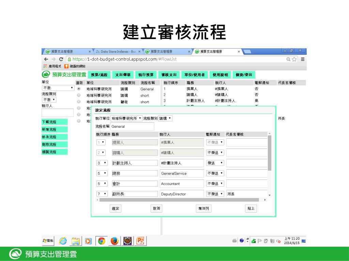Bookmark page with the star icon
Viewport: 349px width, 261px height.
click(x=294, y=59)
